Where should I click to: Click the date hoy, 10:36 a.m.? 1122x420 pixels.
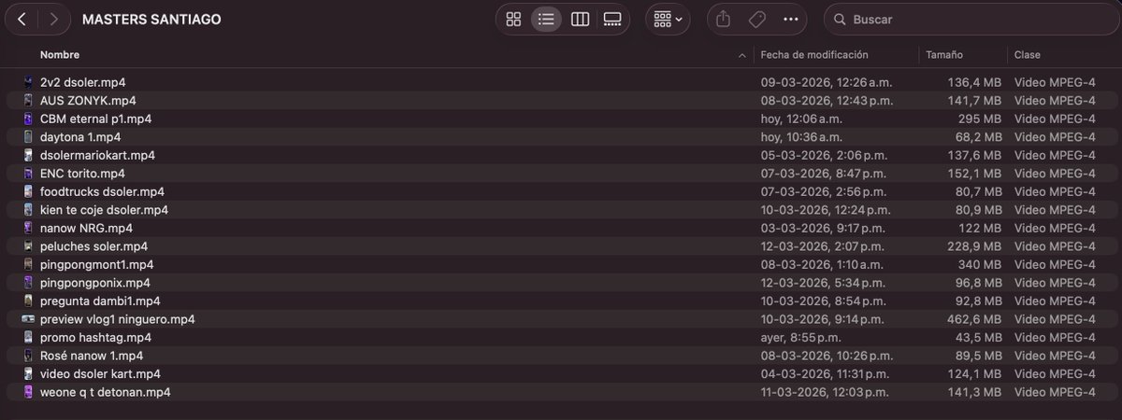tap(801, 137)
